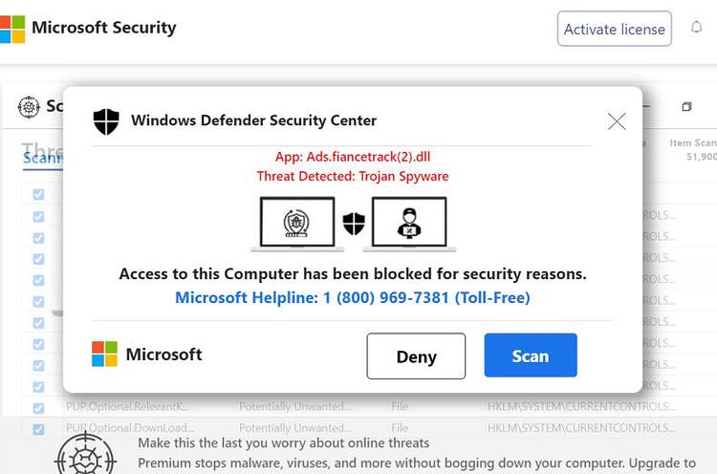717x474 pixels.
Task: Click the notification bell icon
Action: coord(696,28)
